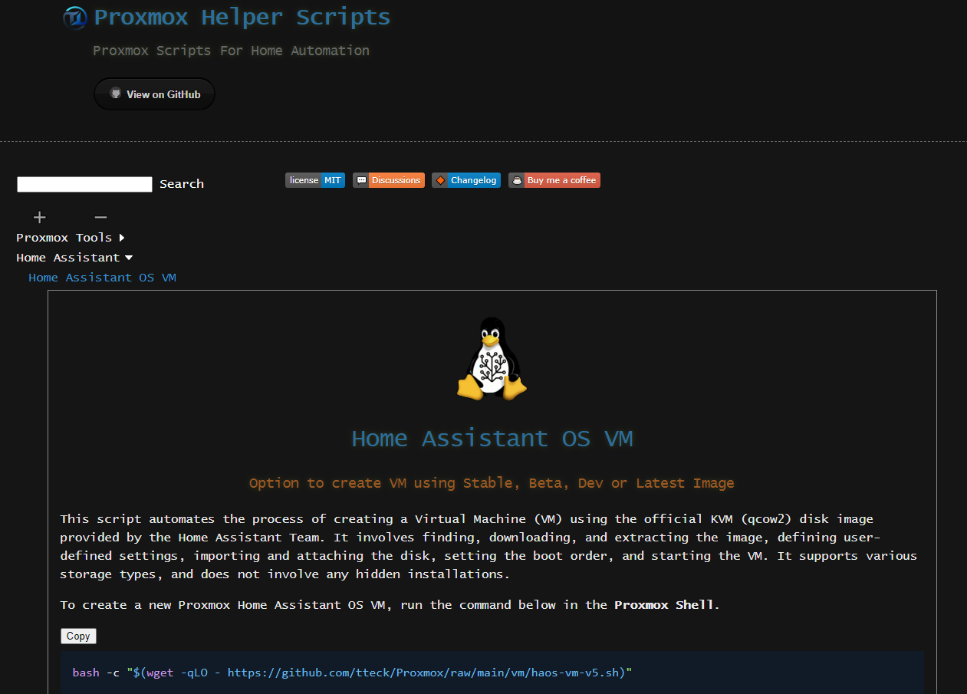Click the 'This script automates the process' paragraph
Image resolution: width=967 pixels, height=694 pixels.
(x=488, y=547)
